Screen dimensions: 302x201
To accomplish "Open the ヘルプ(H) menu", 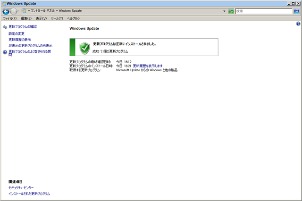I will [73, 18].
